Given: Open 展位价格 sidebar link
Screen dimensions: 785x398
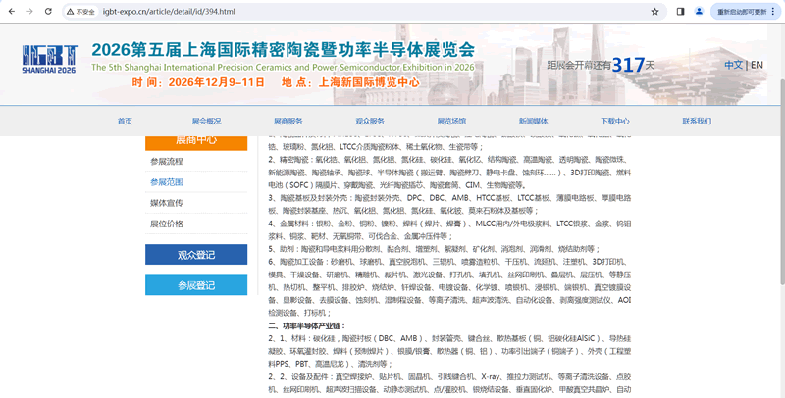Looking at the screenshot, I should coord(167,224).
